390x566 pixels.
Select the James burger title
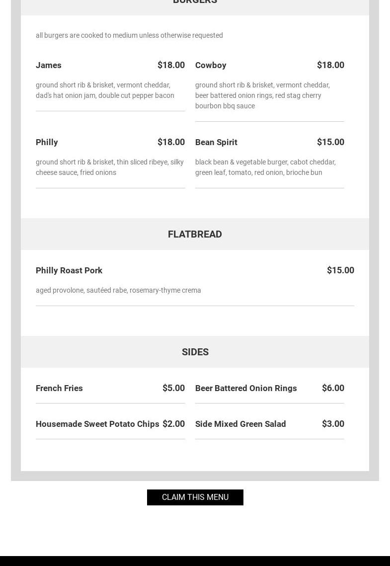[49, 65]
